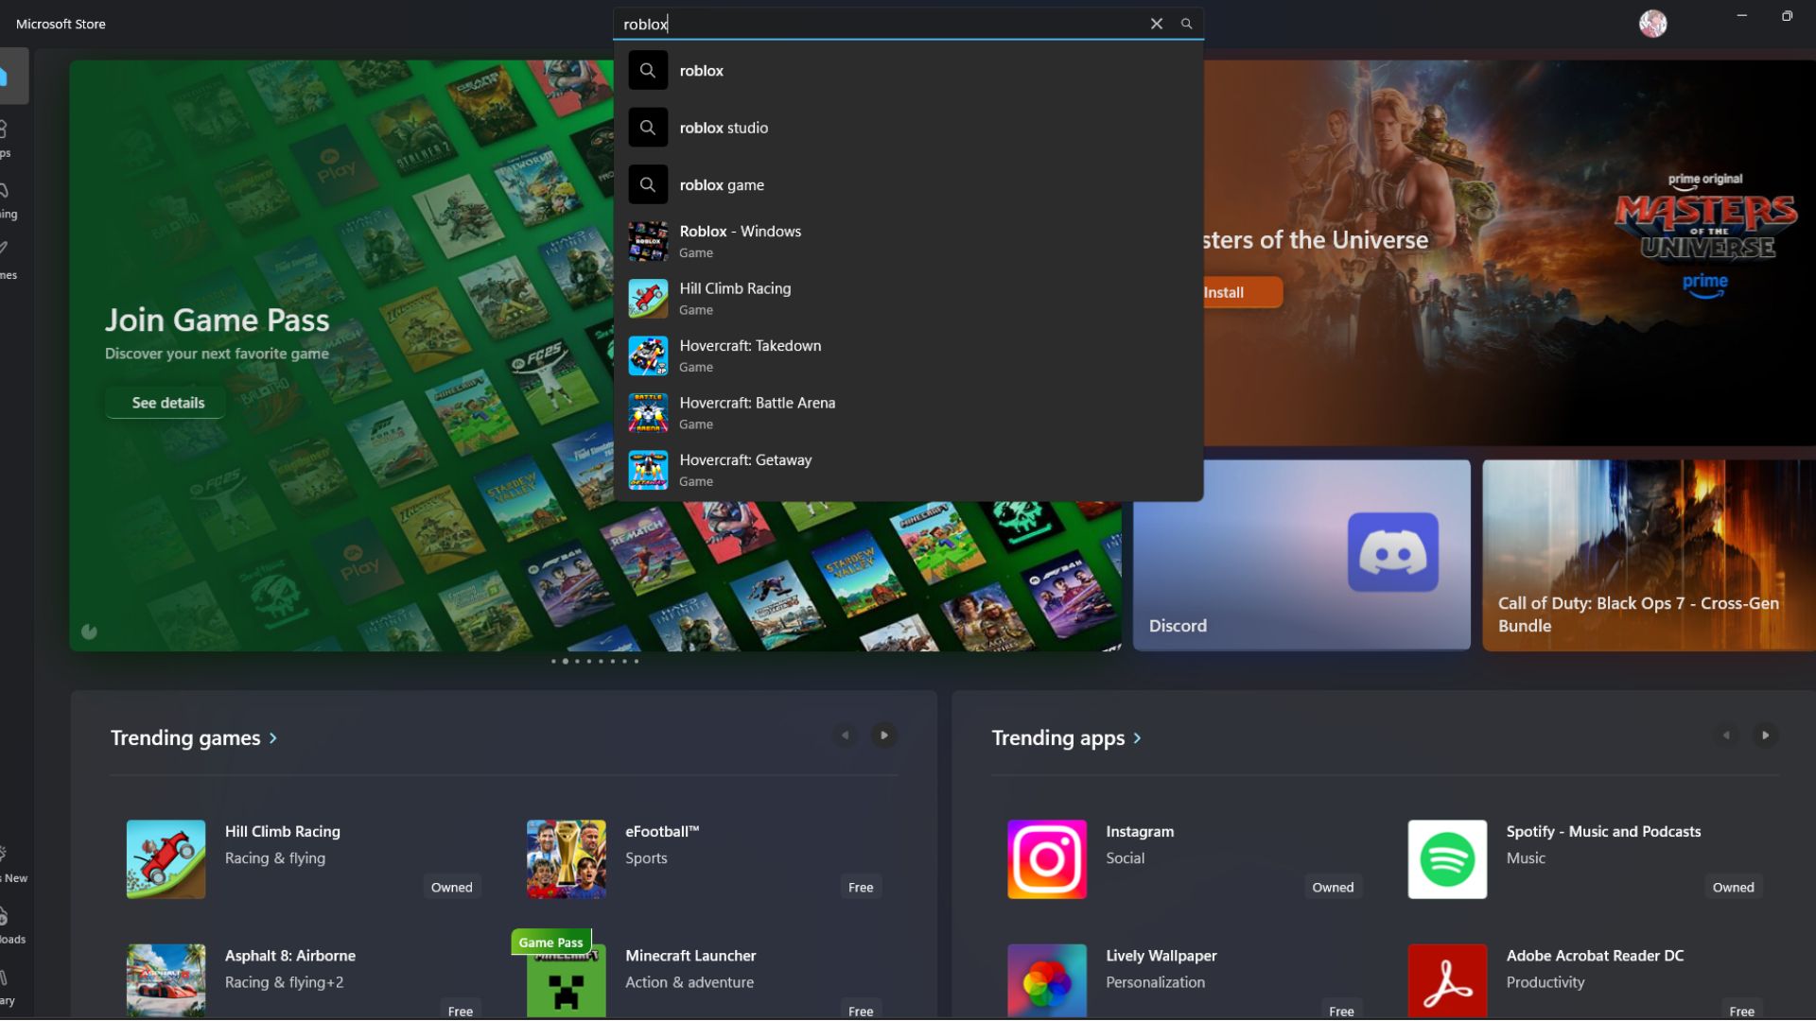Screen dimensions: 1816x1021
Task: Go to Home in sidebar
Action: click(x=9, y=77)
